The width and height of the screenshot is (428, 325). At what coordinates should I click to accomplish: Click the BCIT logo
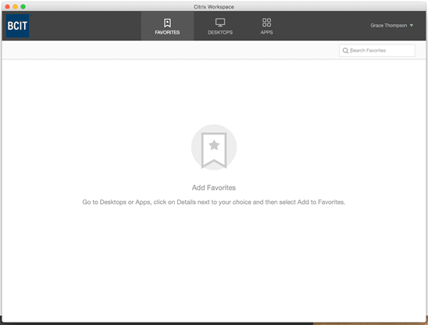[17, 26]
